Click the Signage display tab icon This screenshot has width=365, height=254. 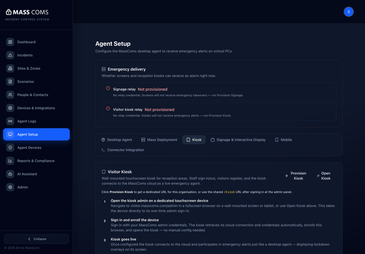(x=213, y=140)
